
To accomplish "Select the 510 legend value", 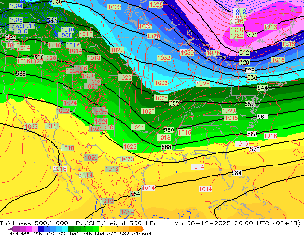I will (x=50, y=233).
